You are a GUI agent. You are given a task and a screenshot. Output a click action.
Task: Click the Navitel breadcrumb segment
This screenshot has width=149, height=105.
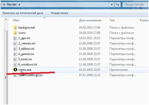pyautogui.click(x=12, y=4)
